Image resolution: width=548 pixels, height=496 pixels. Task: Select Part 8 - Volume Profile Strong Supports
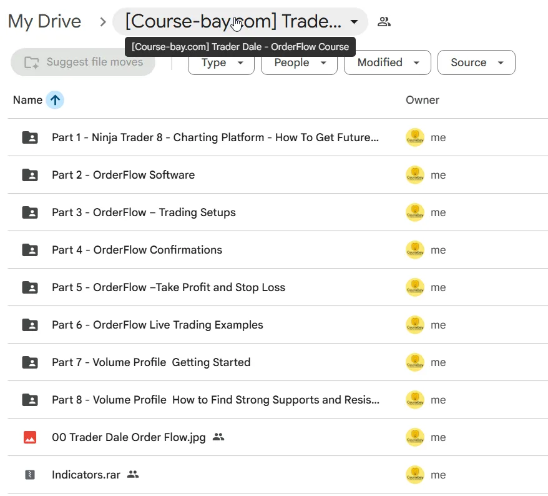pos(215,400)
